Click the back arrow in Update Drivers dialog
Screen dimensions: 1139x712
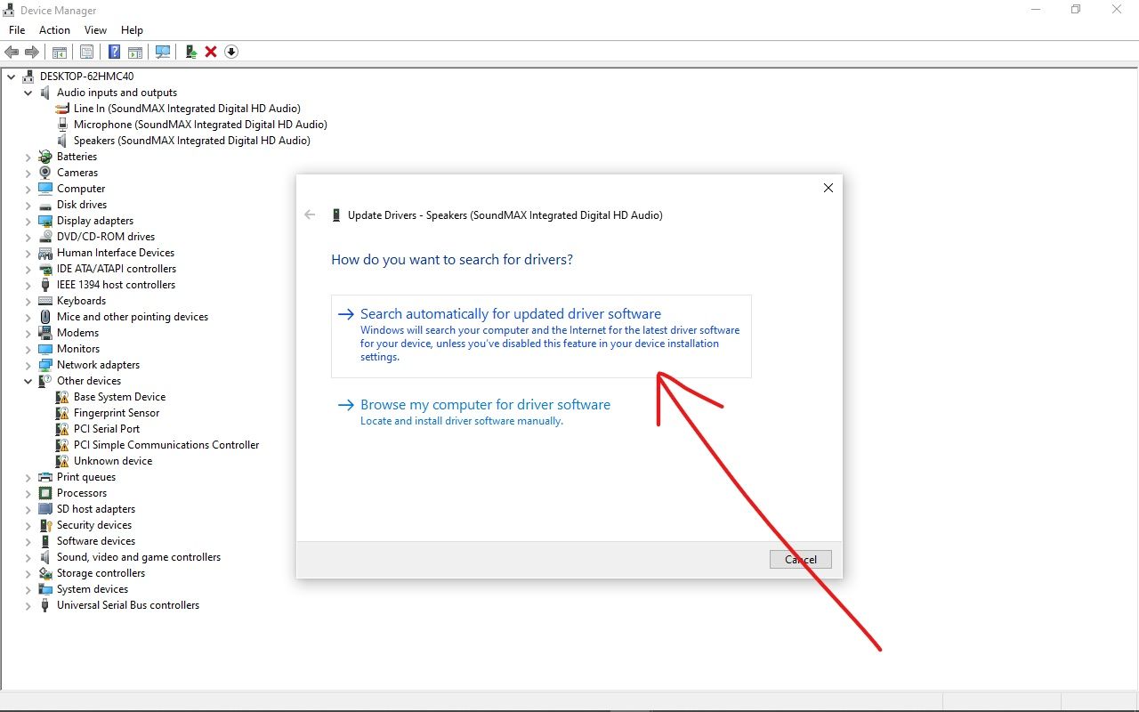(x=310, y=214)
